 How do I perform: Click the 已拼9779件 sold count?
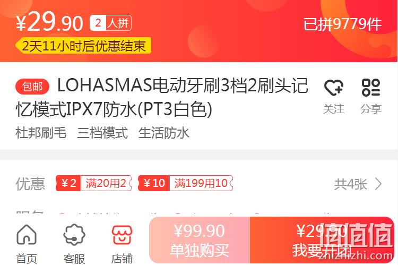click(x=342, y=24)
